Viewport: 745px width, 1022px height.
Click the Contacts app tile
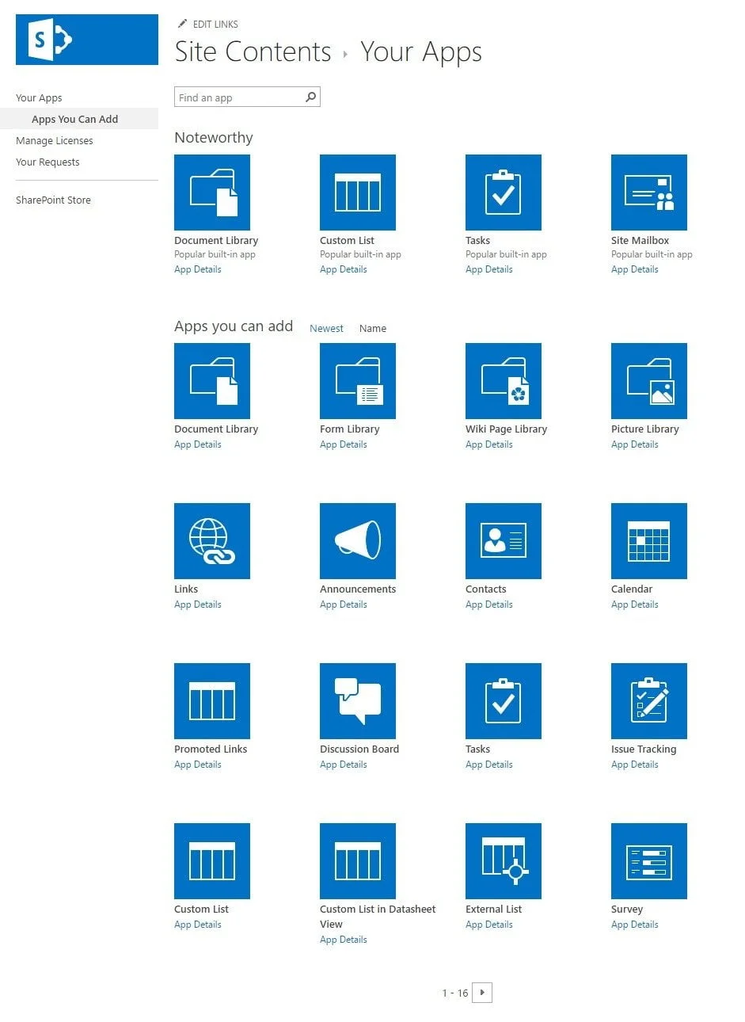pyautogui.click(x=503, y=541)
